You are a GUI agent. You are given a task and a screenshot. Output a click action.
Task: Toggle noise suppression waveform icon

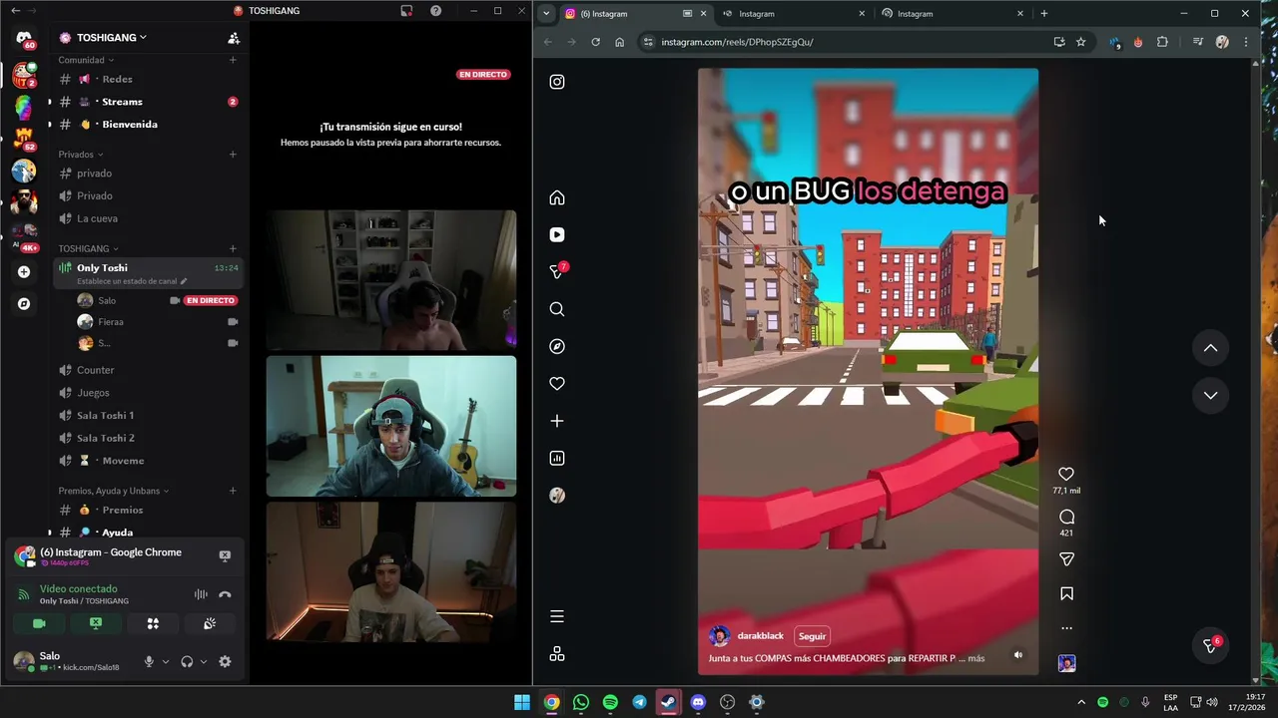(x=201, y=594)
